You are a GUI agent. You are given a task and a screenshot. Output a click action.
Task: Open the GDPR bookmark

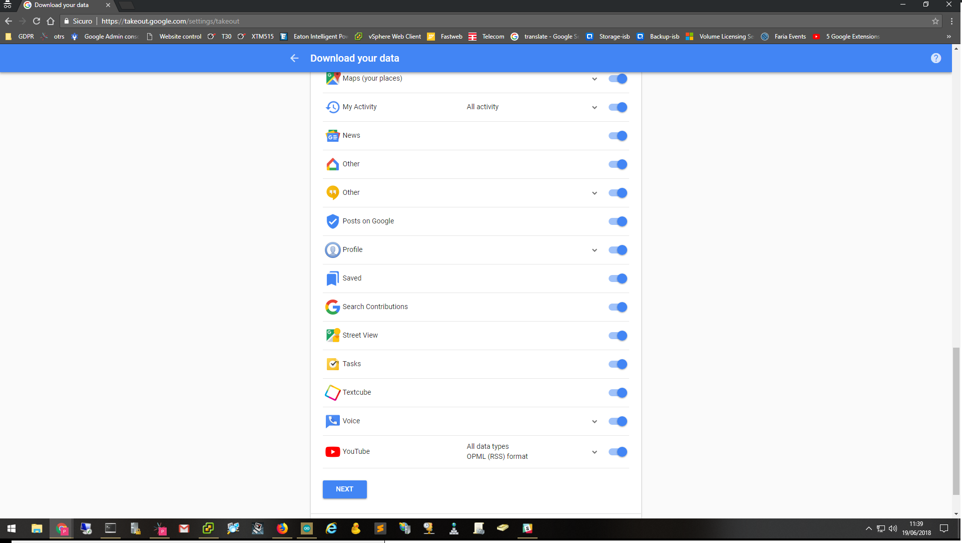click(x=20, y=37)
